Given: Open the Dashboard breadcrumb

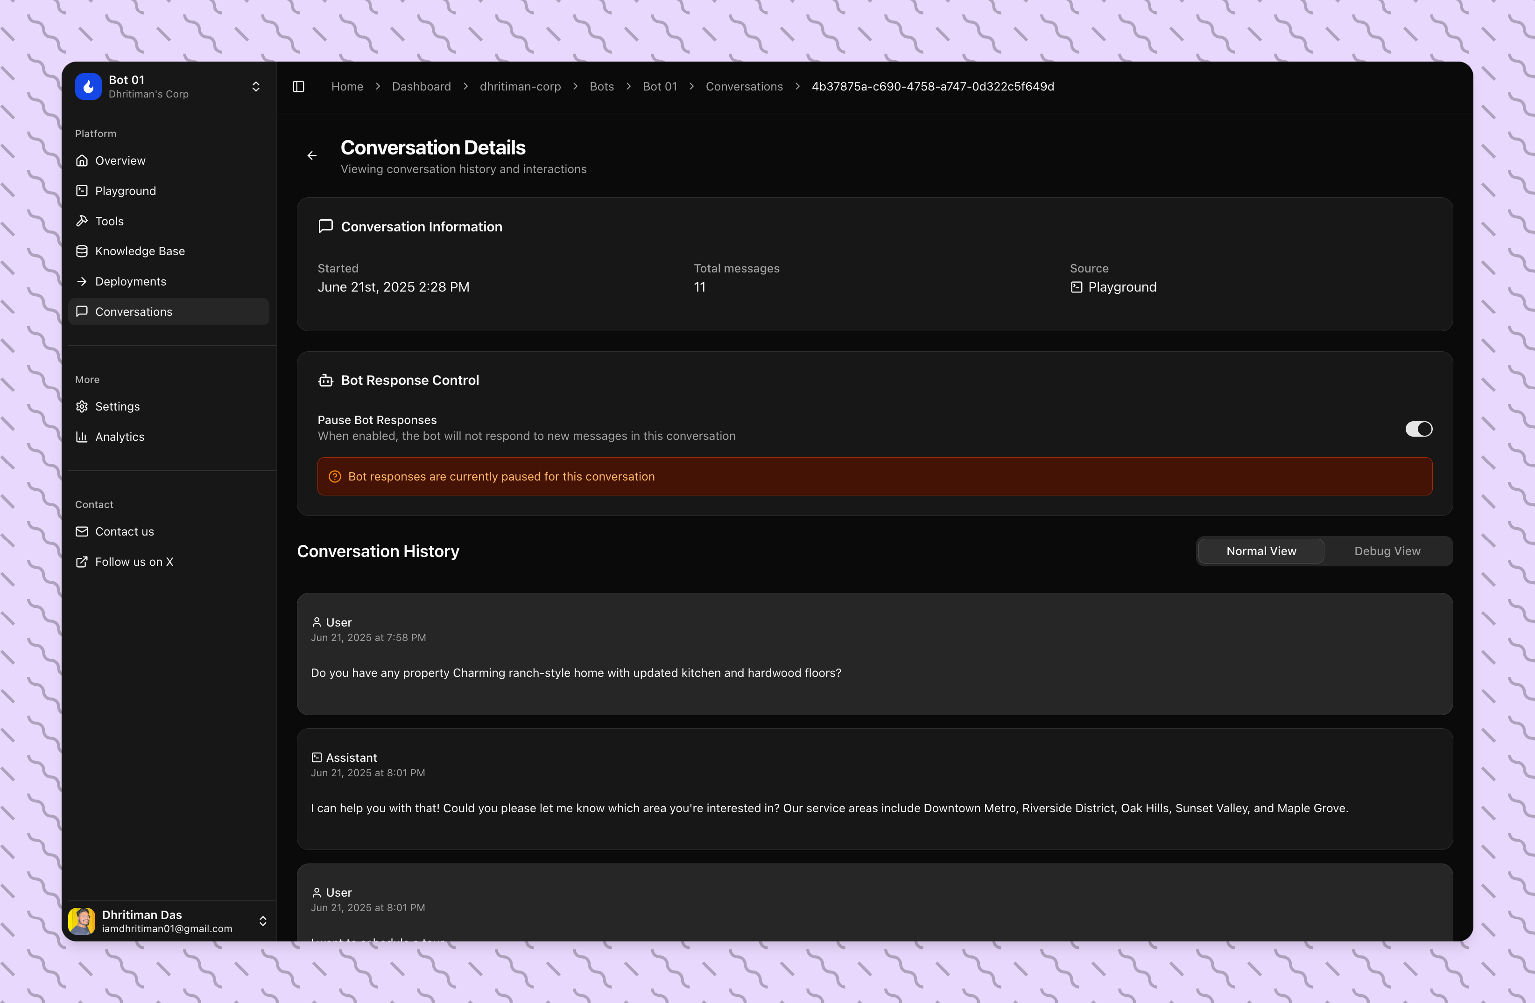Looking at the screenshot, I should [421, 86].
